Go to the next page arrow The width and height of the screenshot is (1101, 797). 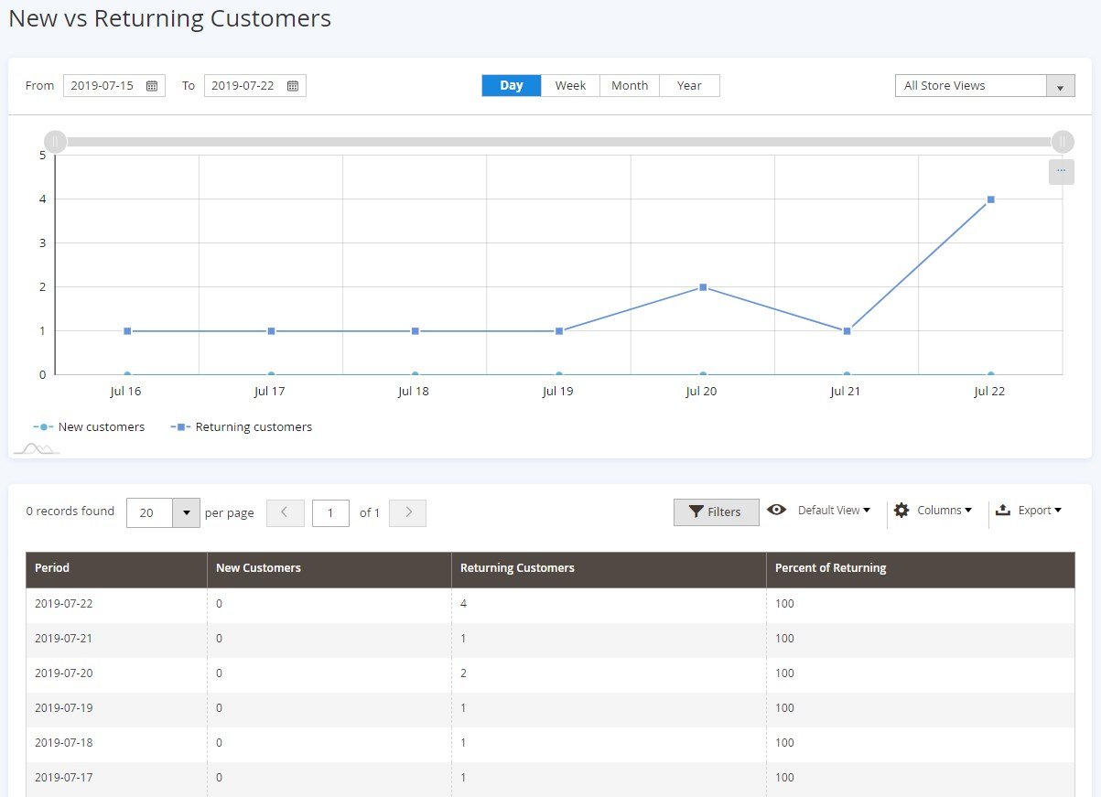(408, 512)
